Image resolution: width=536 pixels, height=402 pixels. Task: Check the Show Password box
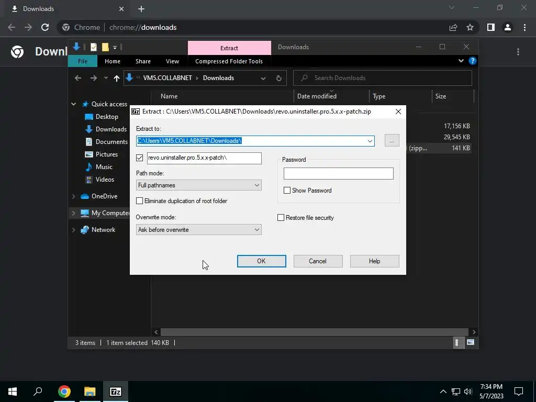click(x=287, y=191)
